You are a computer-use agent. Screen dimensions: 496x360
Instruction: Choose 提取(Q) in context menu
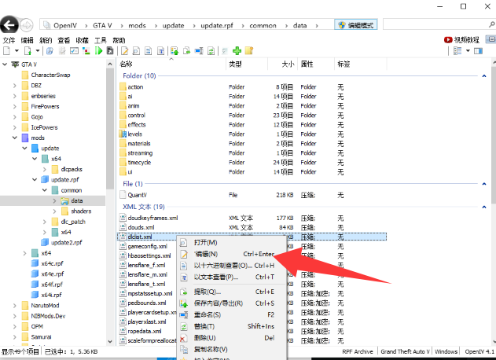coord(231,292)
